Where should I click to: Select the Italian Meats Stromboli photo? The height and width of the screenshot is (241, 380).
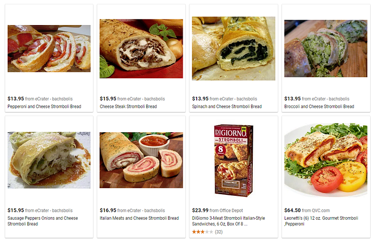pyautogui.click(x=141, y=160)
